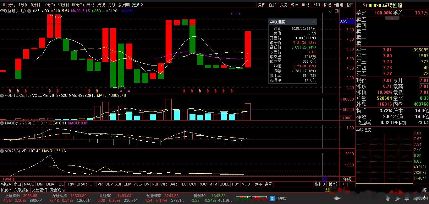
Task: Select the EMV indicator
Action: click(x=127, y=184)
